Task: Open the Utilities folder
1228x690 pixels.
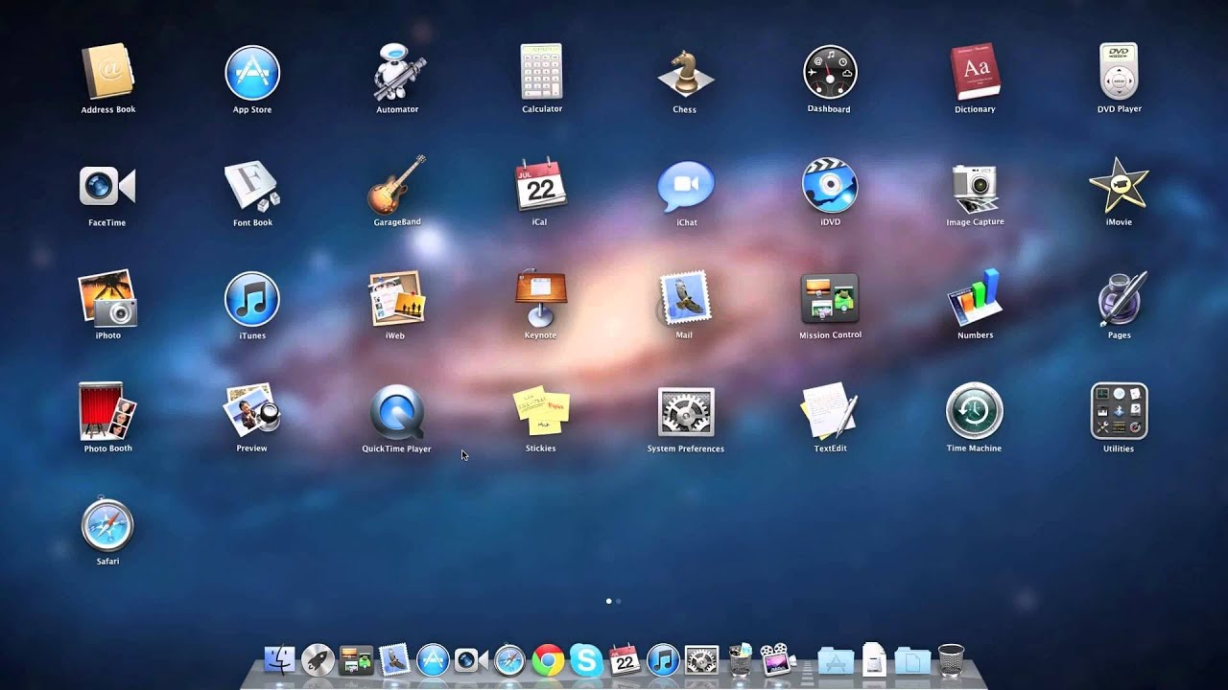Action: coord(1119,412)
